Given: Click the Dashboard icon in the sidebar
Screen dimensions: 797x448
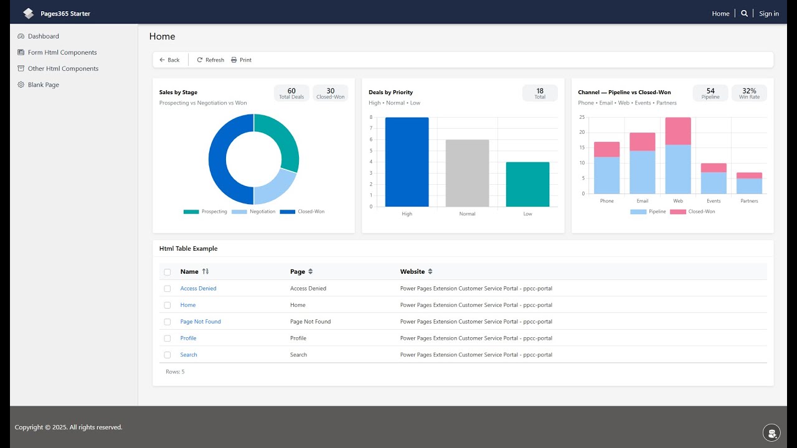Looking at the screenshot, I should [21, 36].
